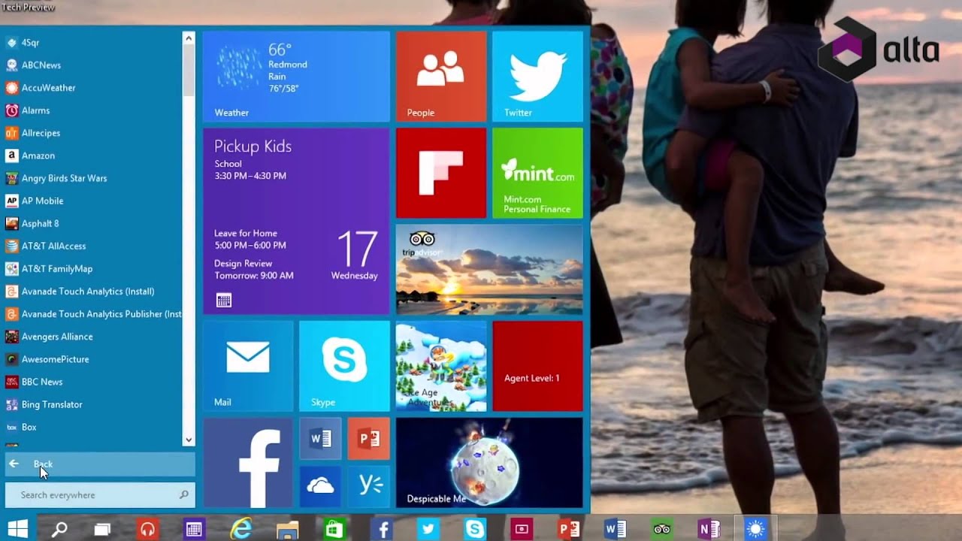The image size is (962, 541).
Task: Open the Agent Level: 1 tile
Action: [x=537, y=366]
